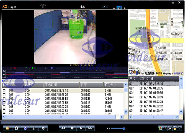Click the time column header in the event list

159,78
